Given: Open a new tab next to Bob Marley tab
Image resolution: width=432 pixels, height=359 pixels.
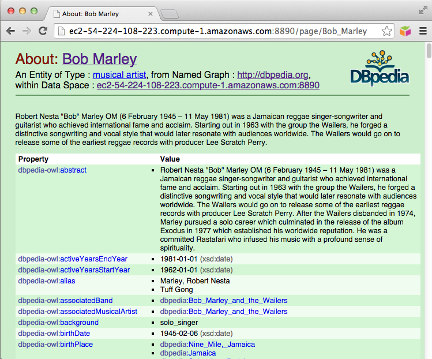Looking at the screenshot, I should point(169,13).
